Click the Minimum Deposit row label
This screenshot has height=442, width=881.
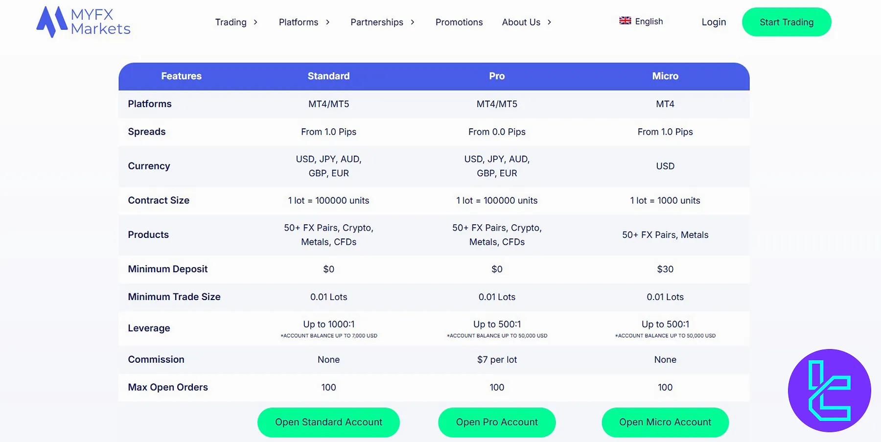(x=168, y=269)
